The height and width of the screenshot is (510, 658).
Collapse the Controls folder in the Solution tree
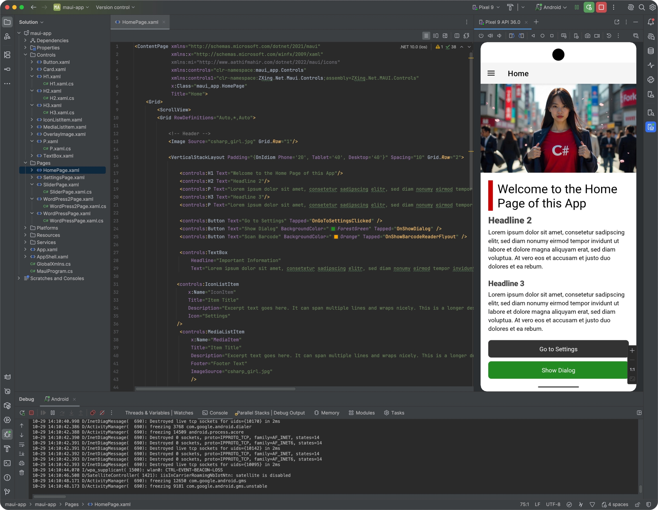(x=26, y=55)
